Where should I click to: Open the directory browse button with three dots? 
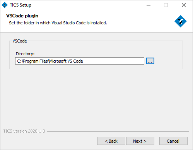tap(150, 61)
